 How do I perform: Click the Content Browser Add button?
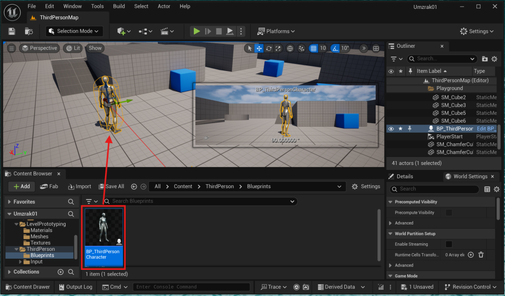click(x=22, y=186)
